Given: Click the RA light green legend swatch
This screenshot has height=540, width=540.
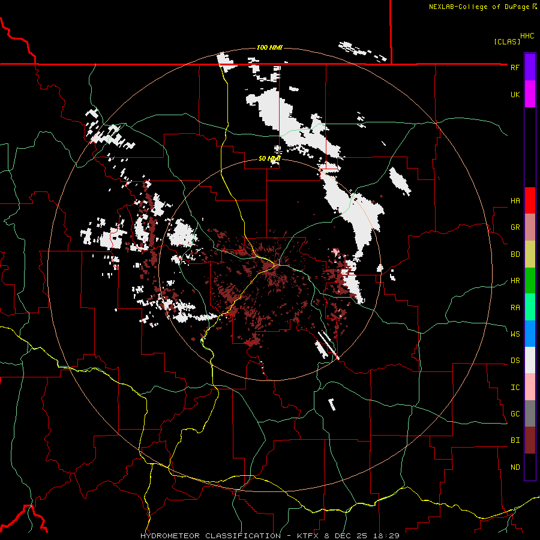Looking at the screenshot, I should pyautogui.click(x=530, y=307).
